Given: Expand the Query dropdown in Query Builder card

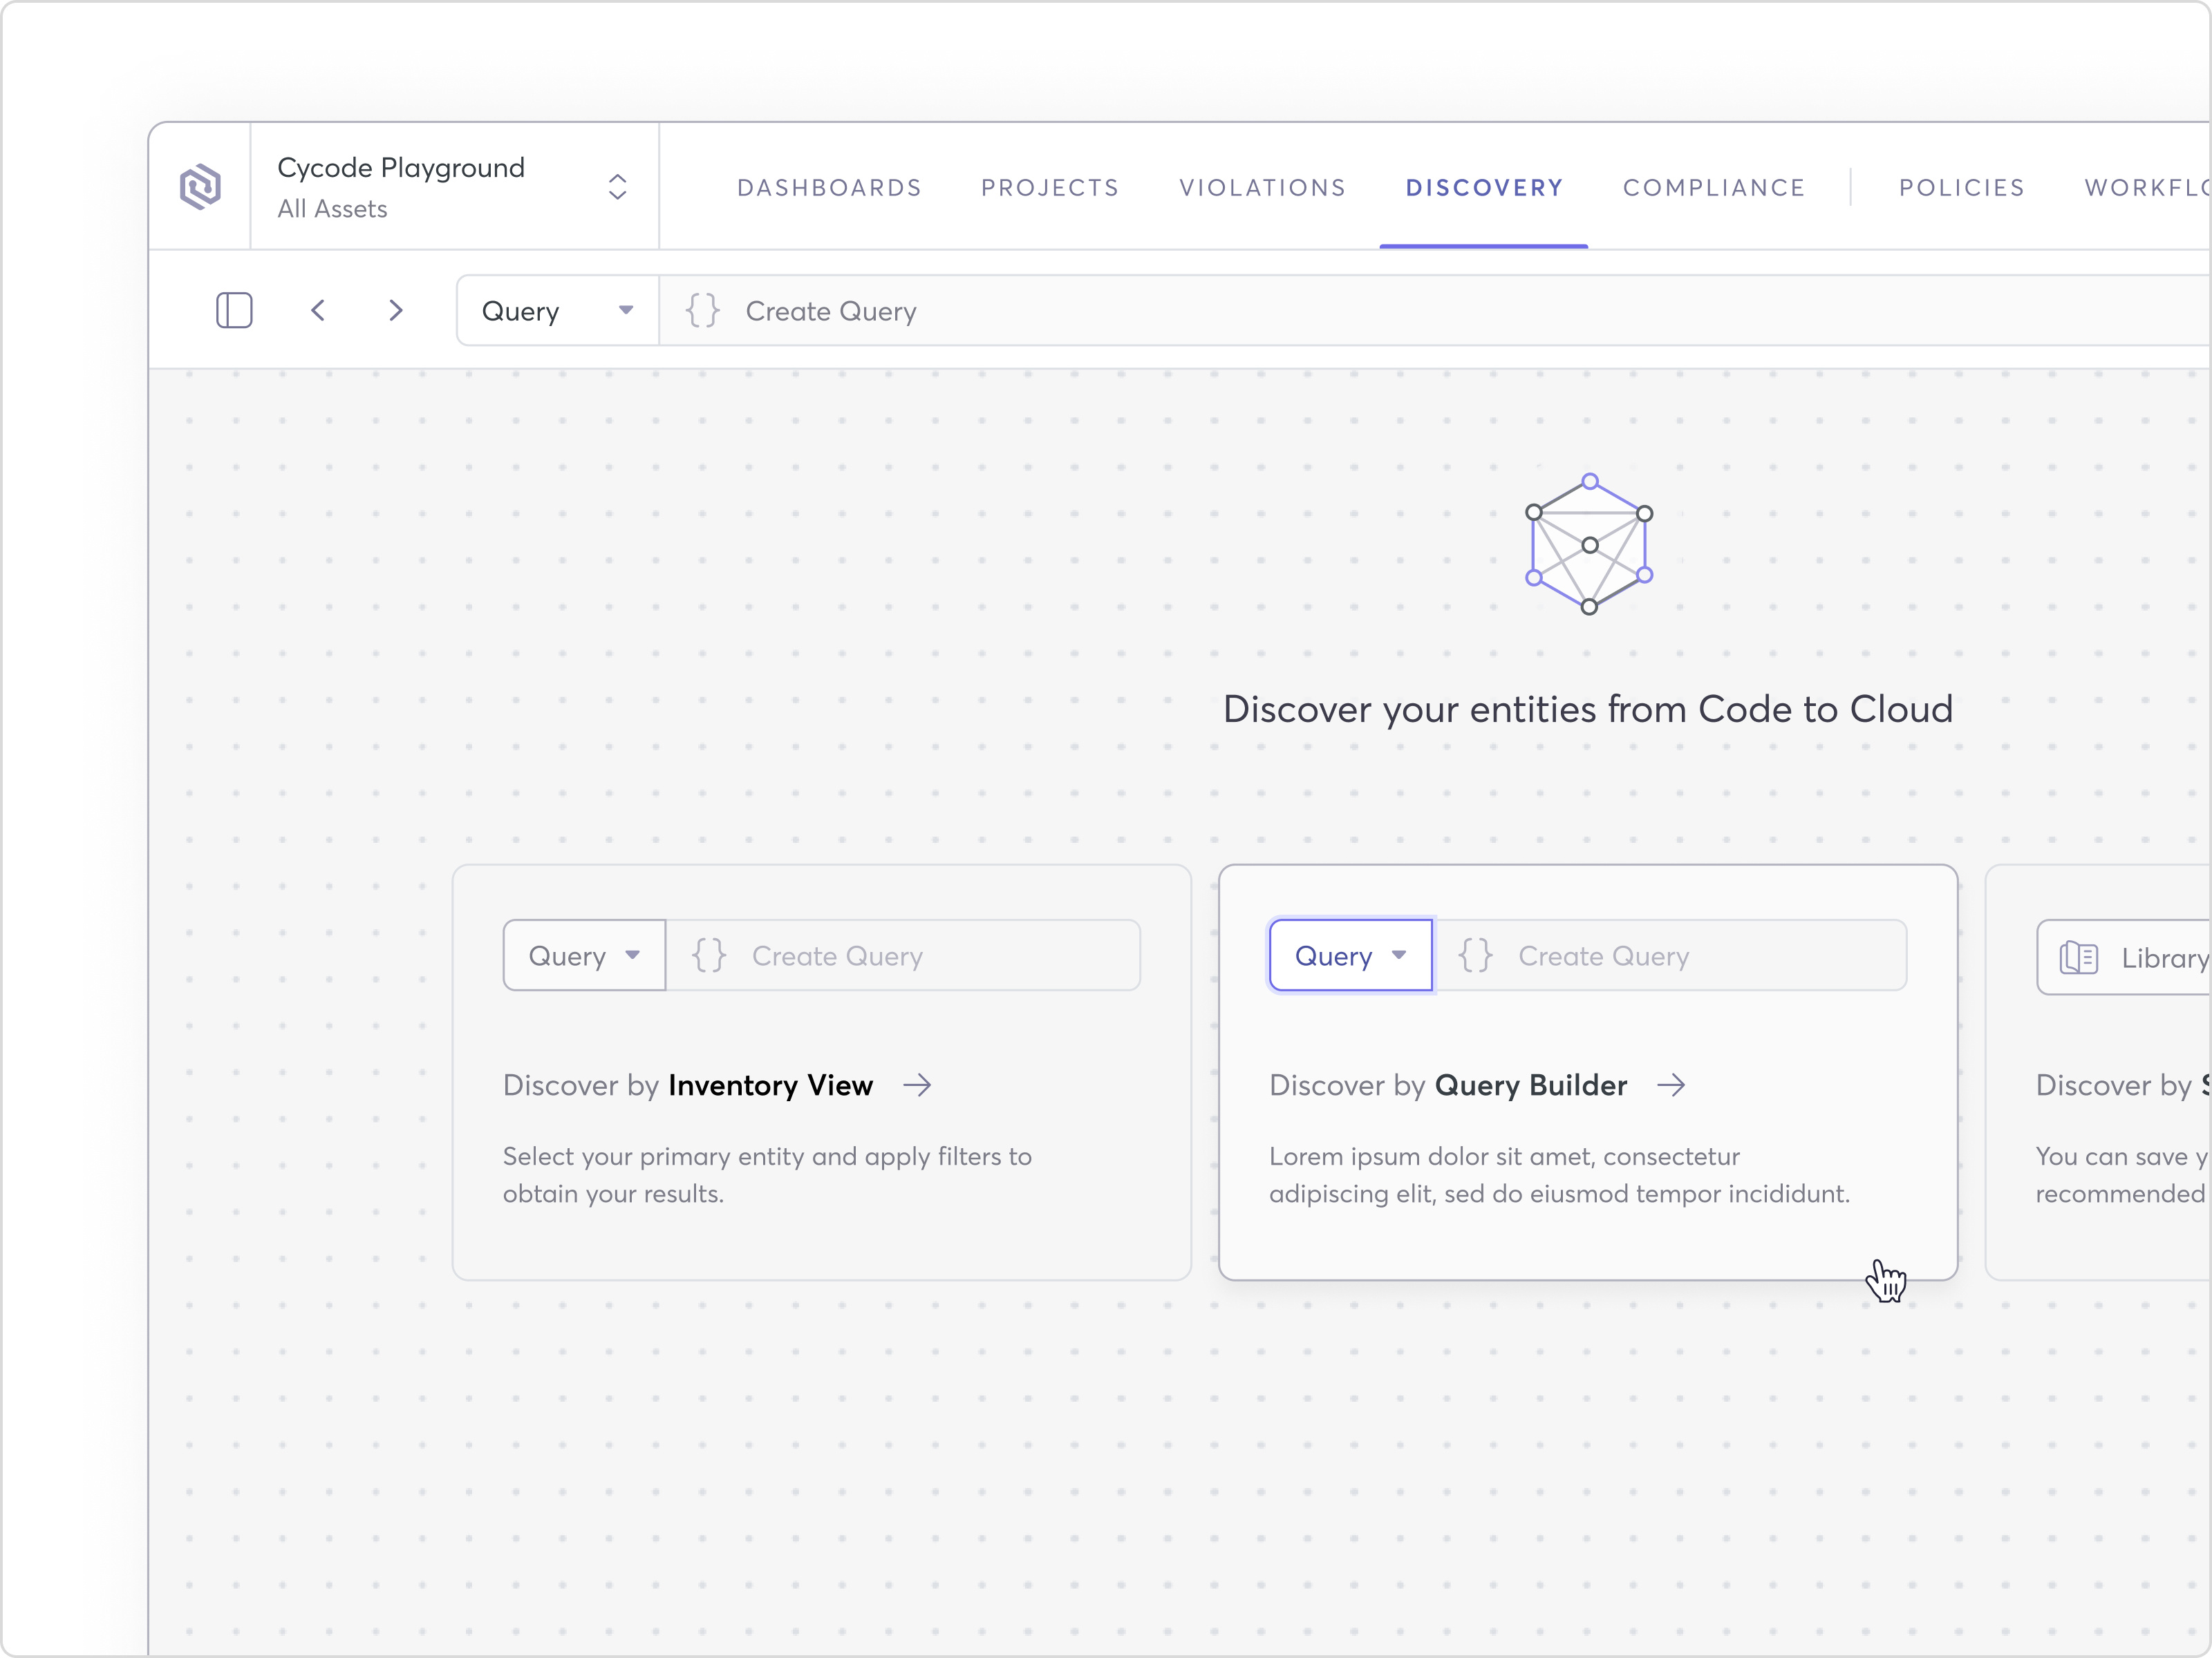Looking at the screenshot, I should (1349, 955).
